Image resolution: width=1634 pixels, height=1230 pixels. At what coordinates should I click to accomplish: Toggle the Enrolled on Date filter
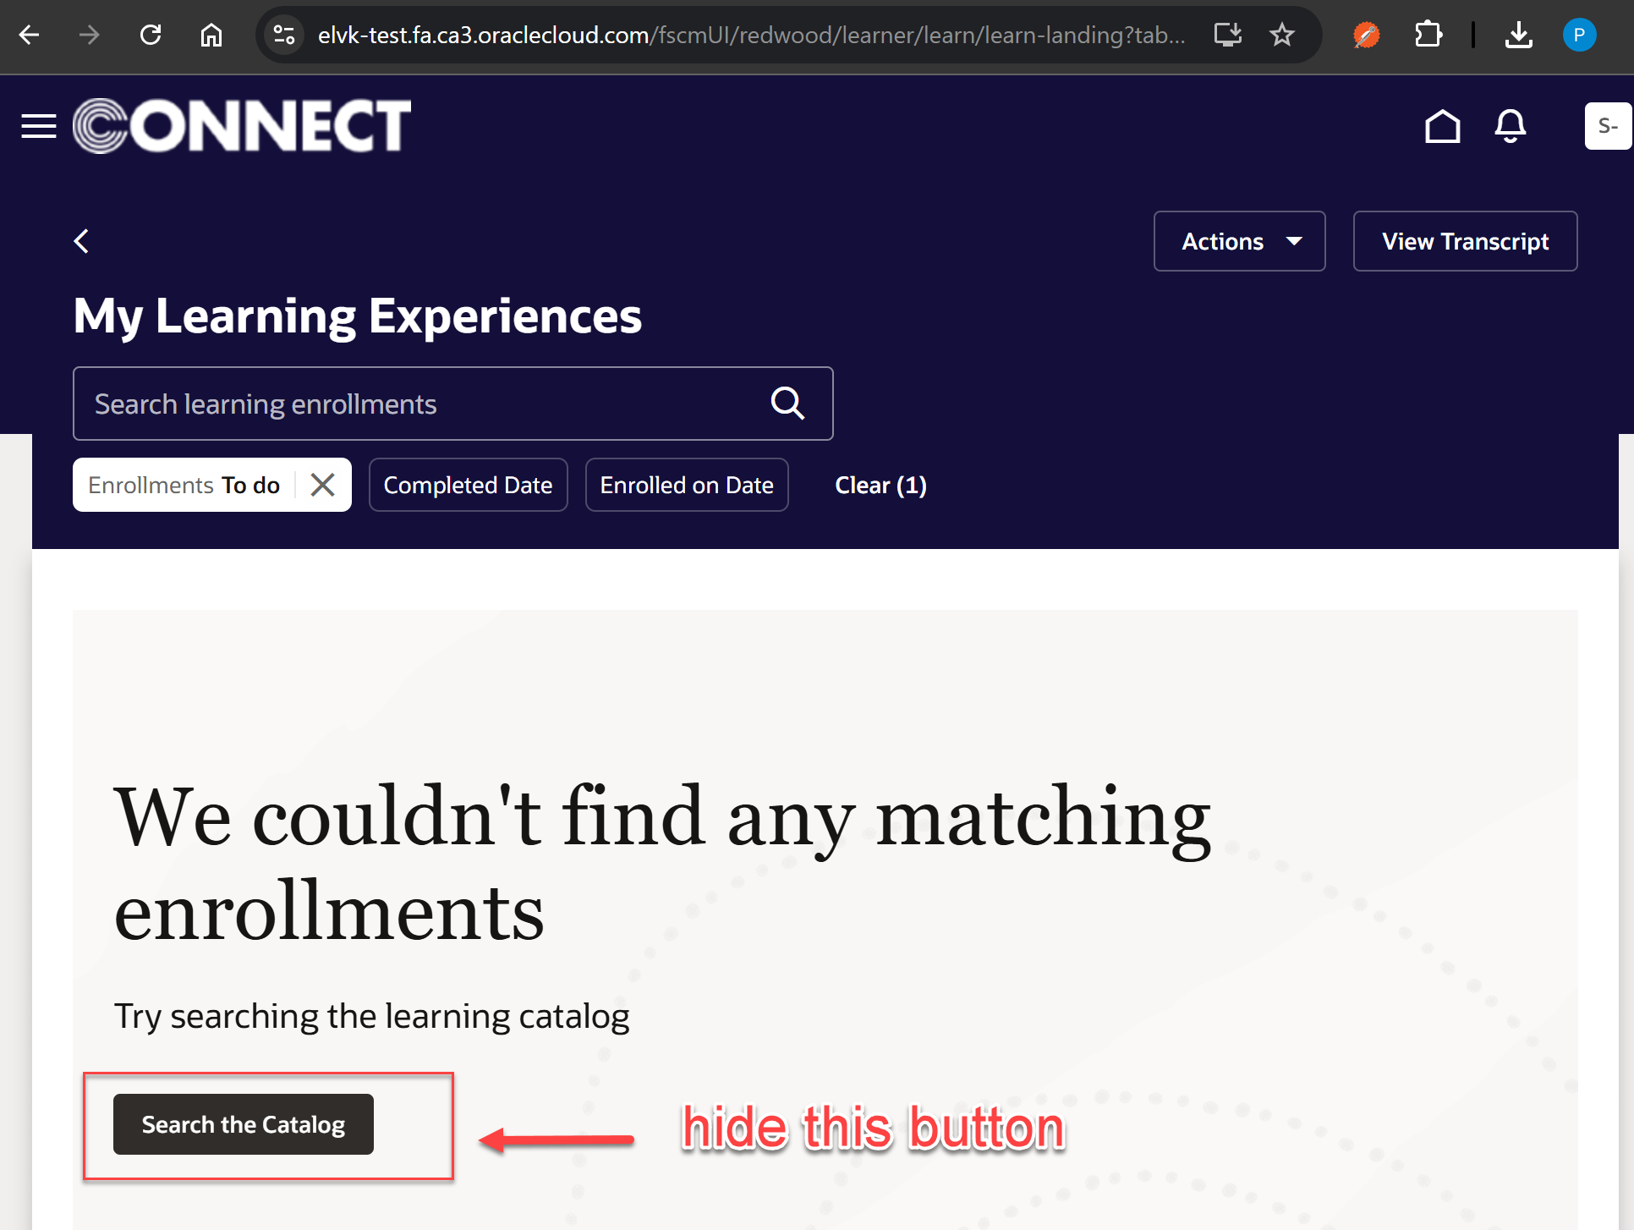687,484
